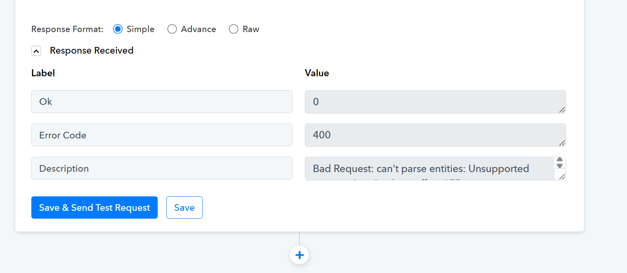Click the Description label field
The width and height of the screenshot is (627, 273).
162,168
